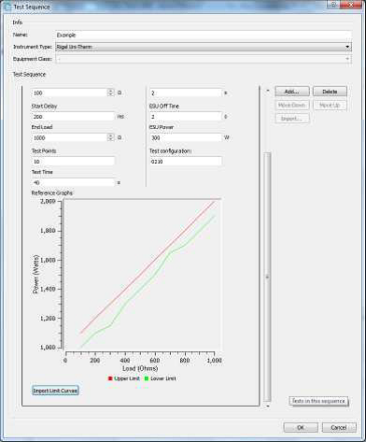Open the Equipment Class dropdown
The height and width of the screenshot is (442, 366).
204,59
